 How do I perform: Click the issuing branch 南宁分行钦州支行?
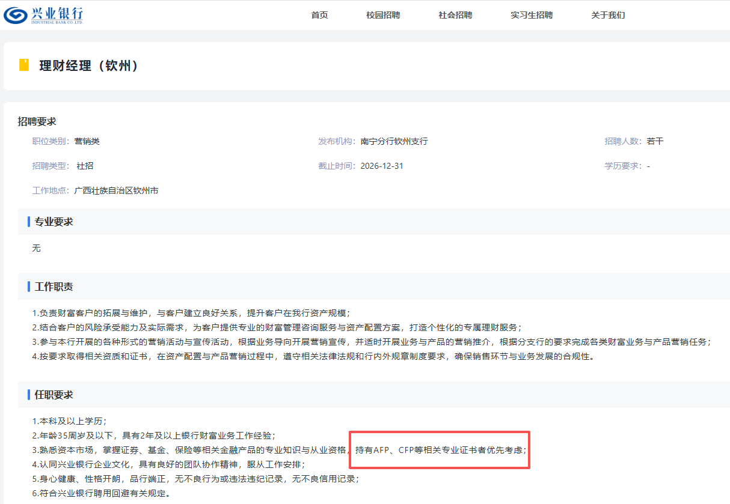tap(394, 141)
